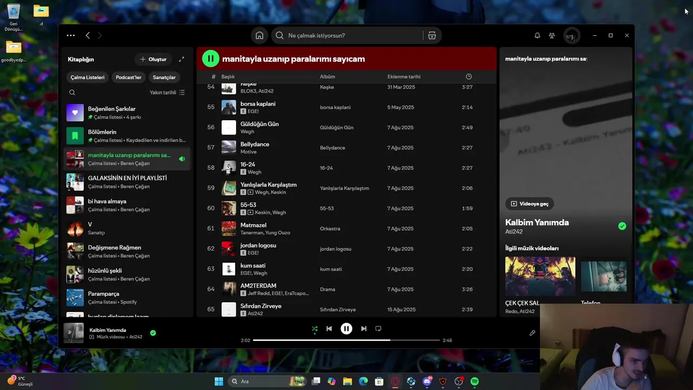Open Spotify from the taskbar
This screenshot has height=390, width=693.
474,381
